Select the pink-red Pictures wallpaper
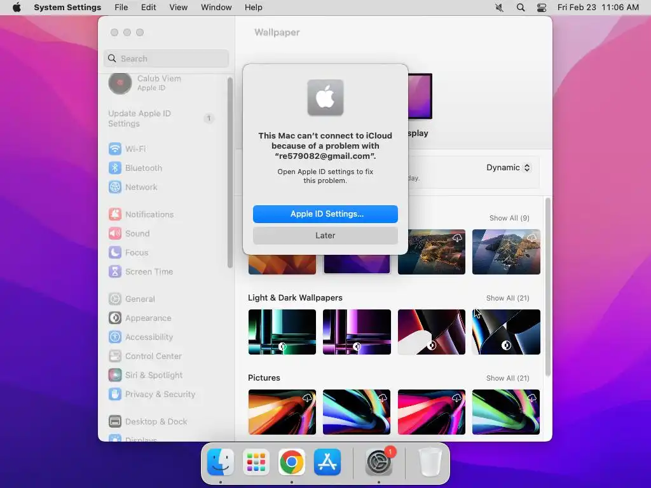This screenshot has height=488, width=651. (x=432, y=412)
